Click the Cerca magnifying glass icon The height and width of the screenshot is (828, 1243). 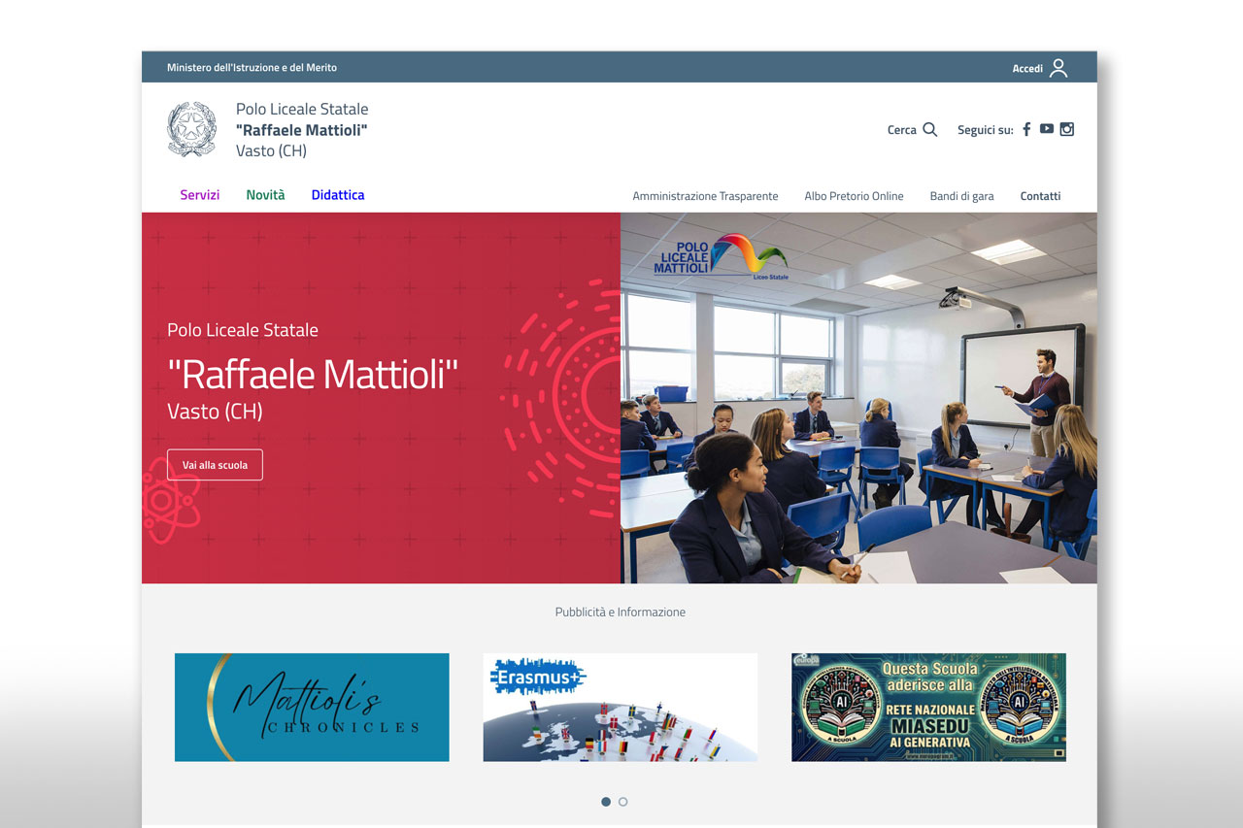[929, 129]
